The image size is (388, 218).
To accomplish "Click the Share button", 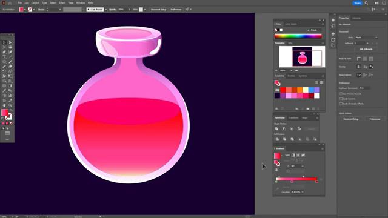I will coord(357,3).
